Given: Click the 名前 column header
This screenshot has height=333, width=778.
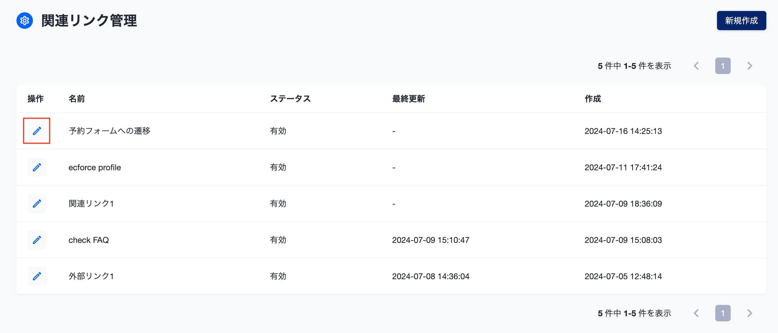Looking at the screenshot, I should pyautogui.click(x=77, y=99).
